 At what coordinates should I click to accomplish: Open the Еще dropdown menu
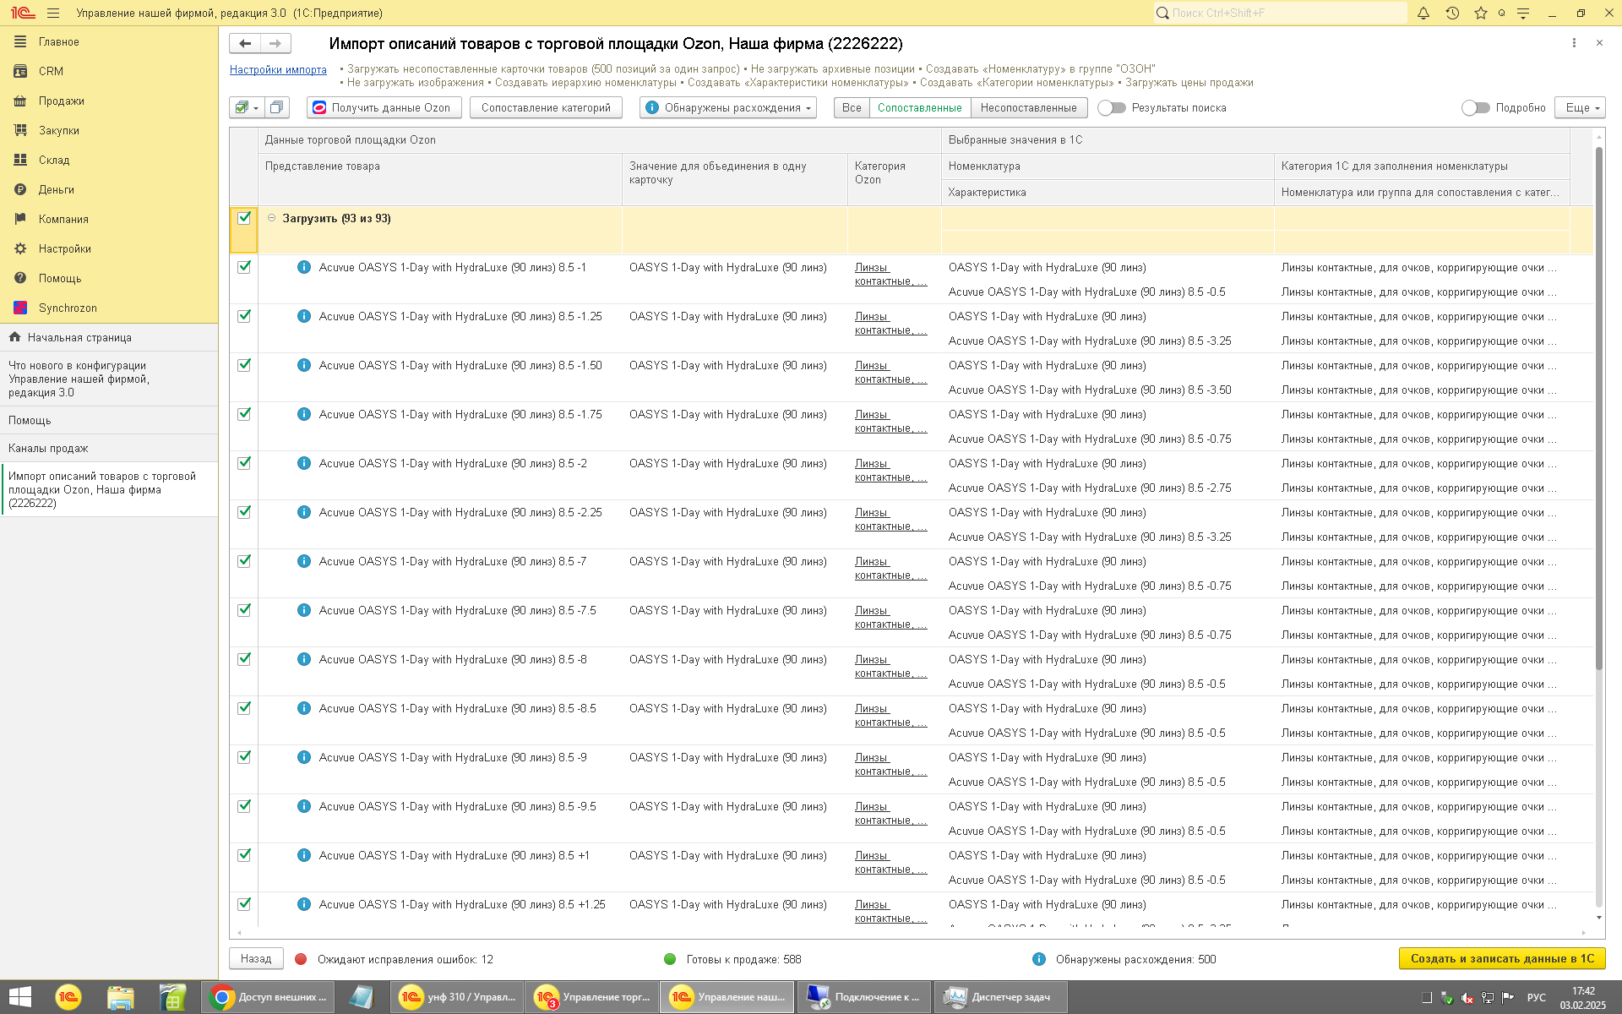coord(1579,107)
